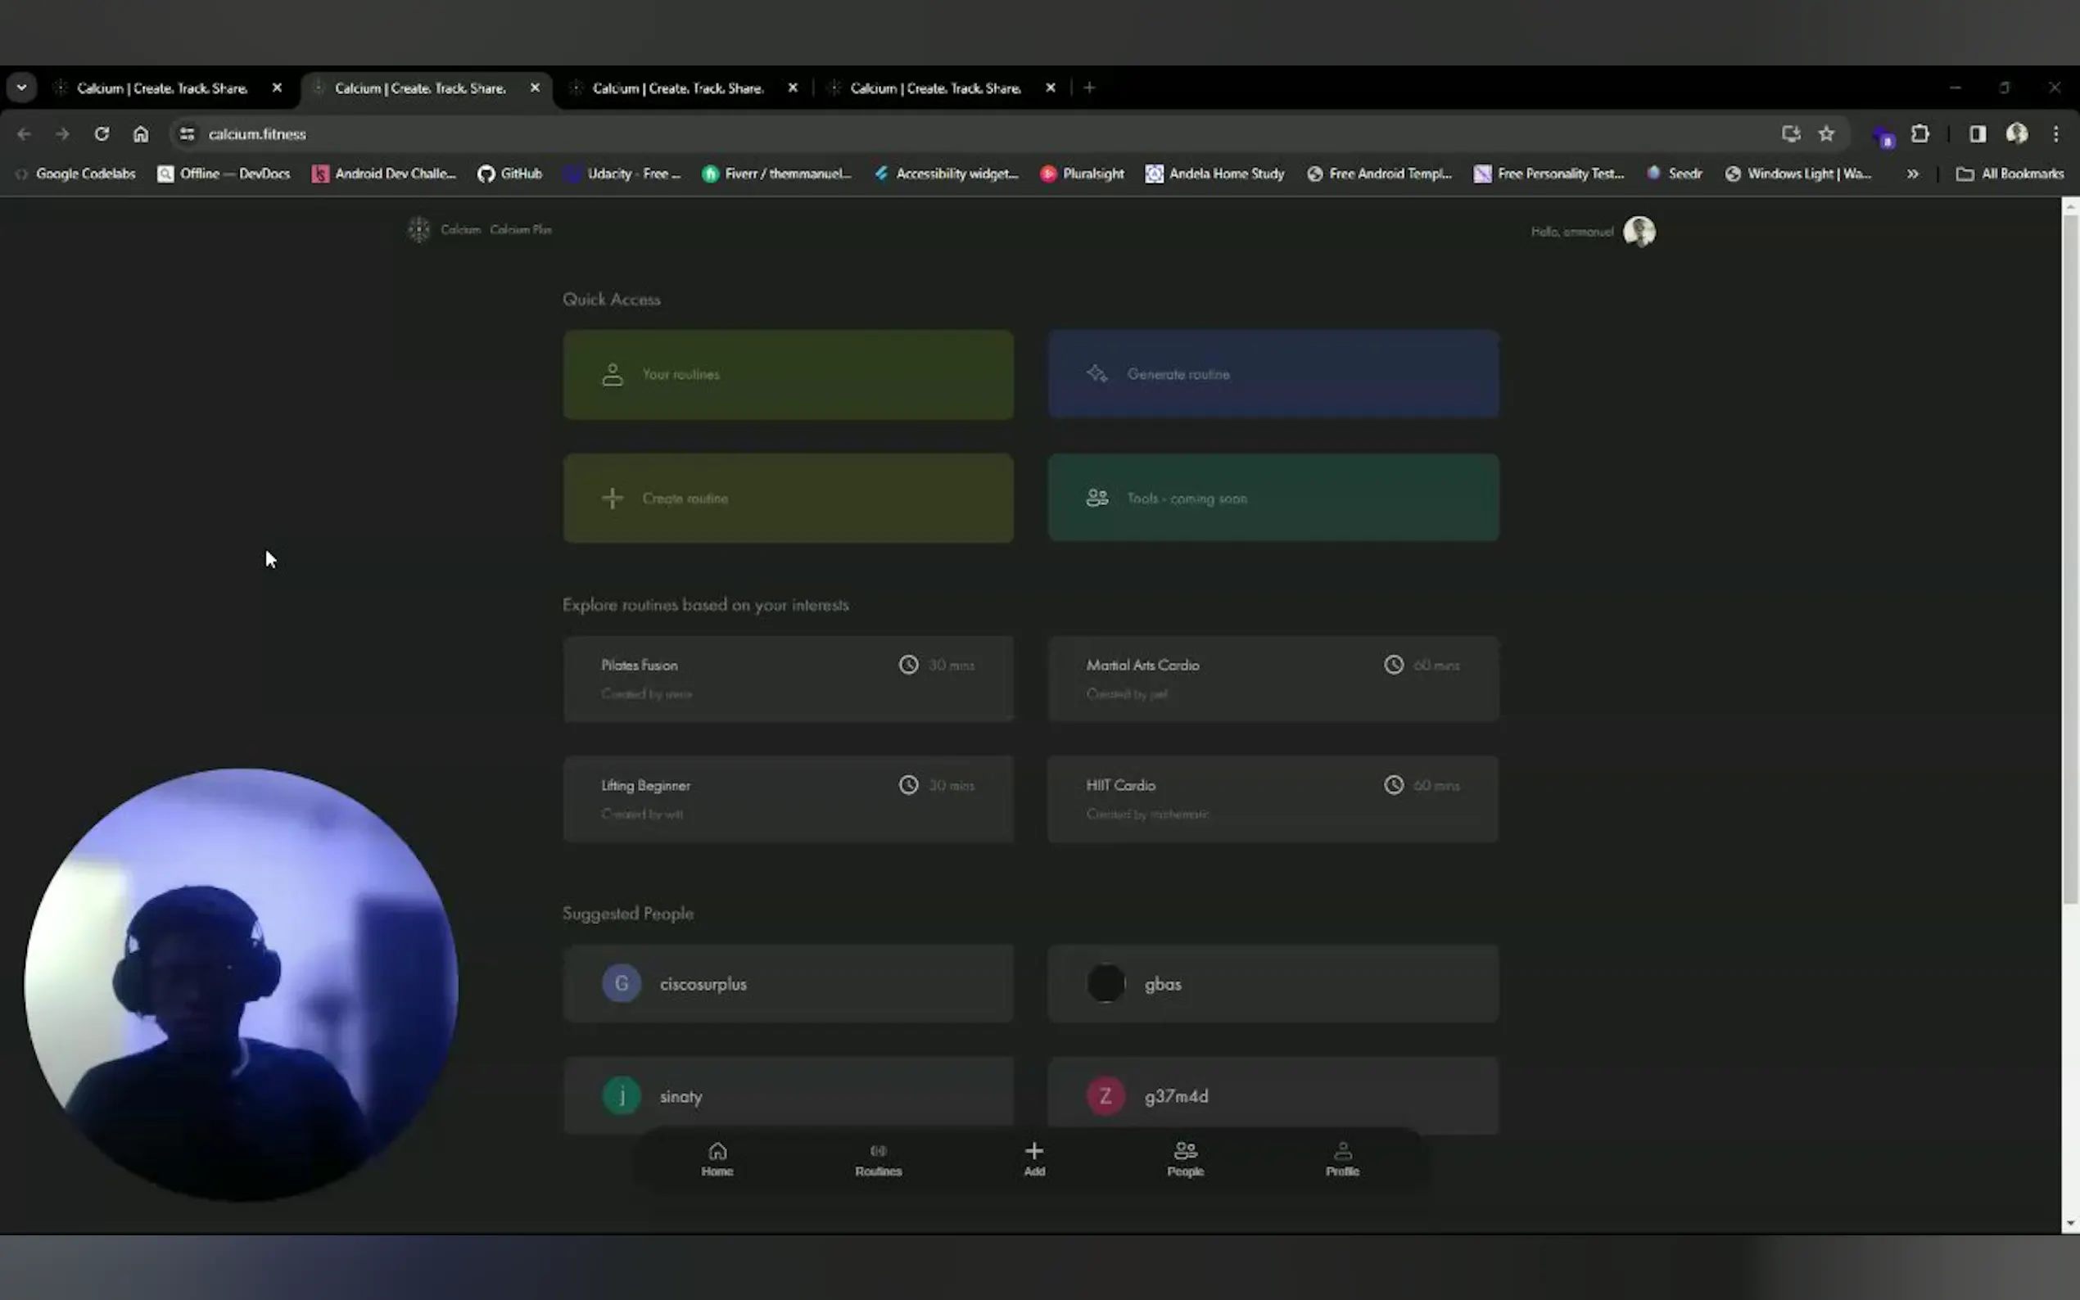Open the GitHub bookmark link

(510, 174)
